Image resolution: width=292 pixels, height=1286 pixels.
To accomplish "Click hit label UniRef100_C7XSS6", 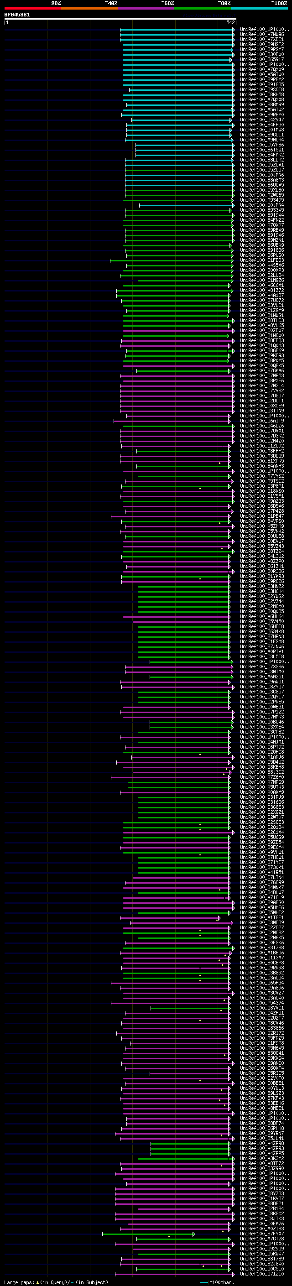I will [x=262, y=667].
